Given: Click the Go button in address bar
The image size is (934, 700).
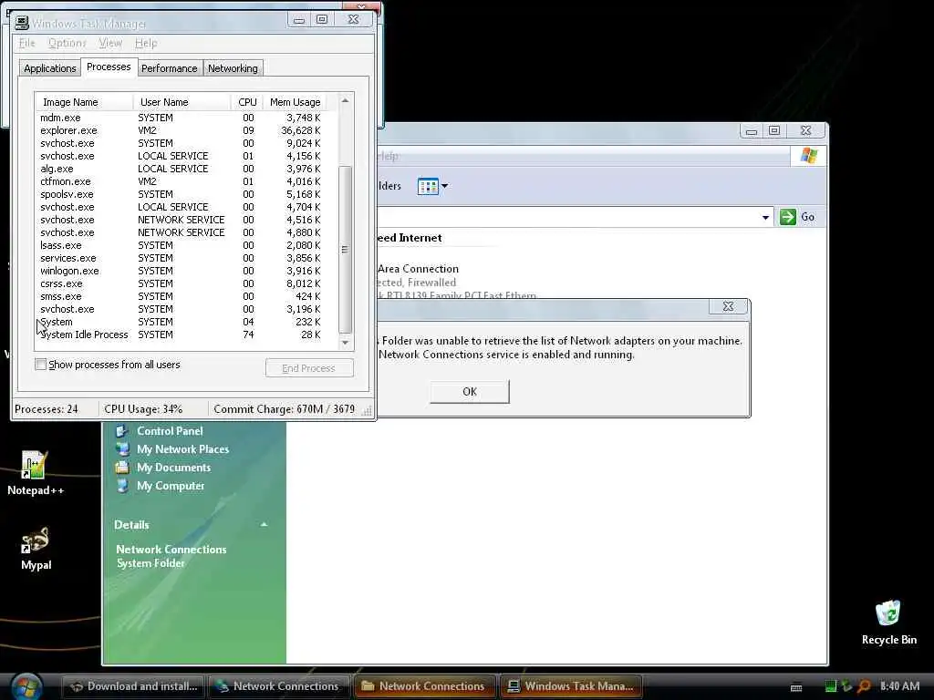Looking at the screenshot, I should coord(798,217).
